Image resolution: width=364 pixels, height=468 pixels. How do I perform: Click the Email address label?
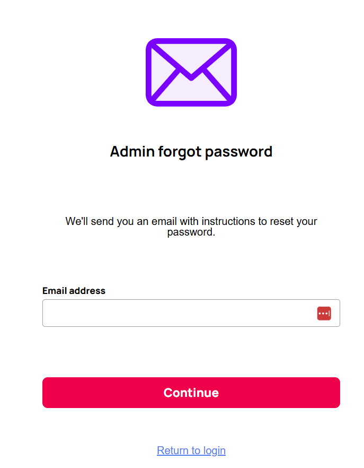(74, 291)
